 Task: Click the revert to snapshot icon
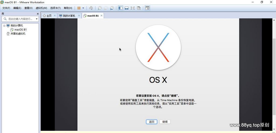coord(106,8)
